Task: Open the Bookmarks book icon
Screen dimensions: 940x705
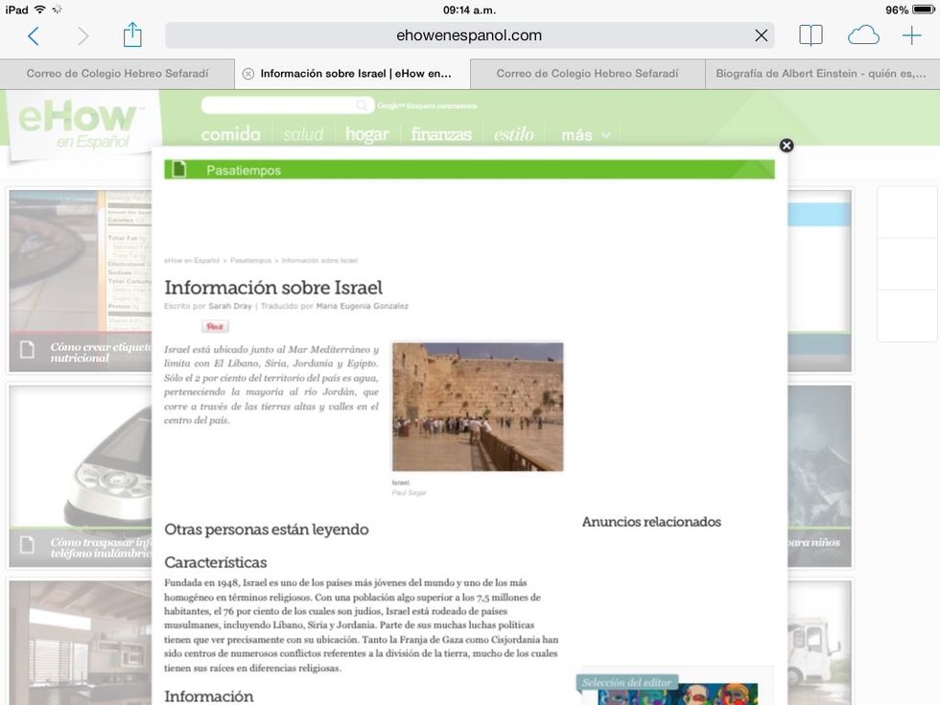Action: pyautogui.click(x=811, y=35)
